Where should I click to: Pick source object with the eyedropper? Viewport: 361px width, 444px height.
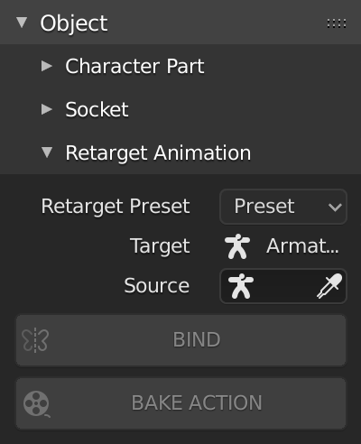[329, 286]
